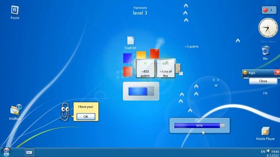Click the 'Hardcore' label above the level
The height and width of the screenshot is (157, 280).
[x=140, y=8]
